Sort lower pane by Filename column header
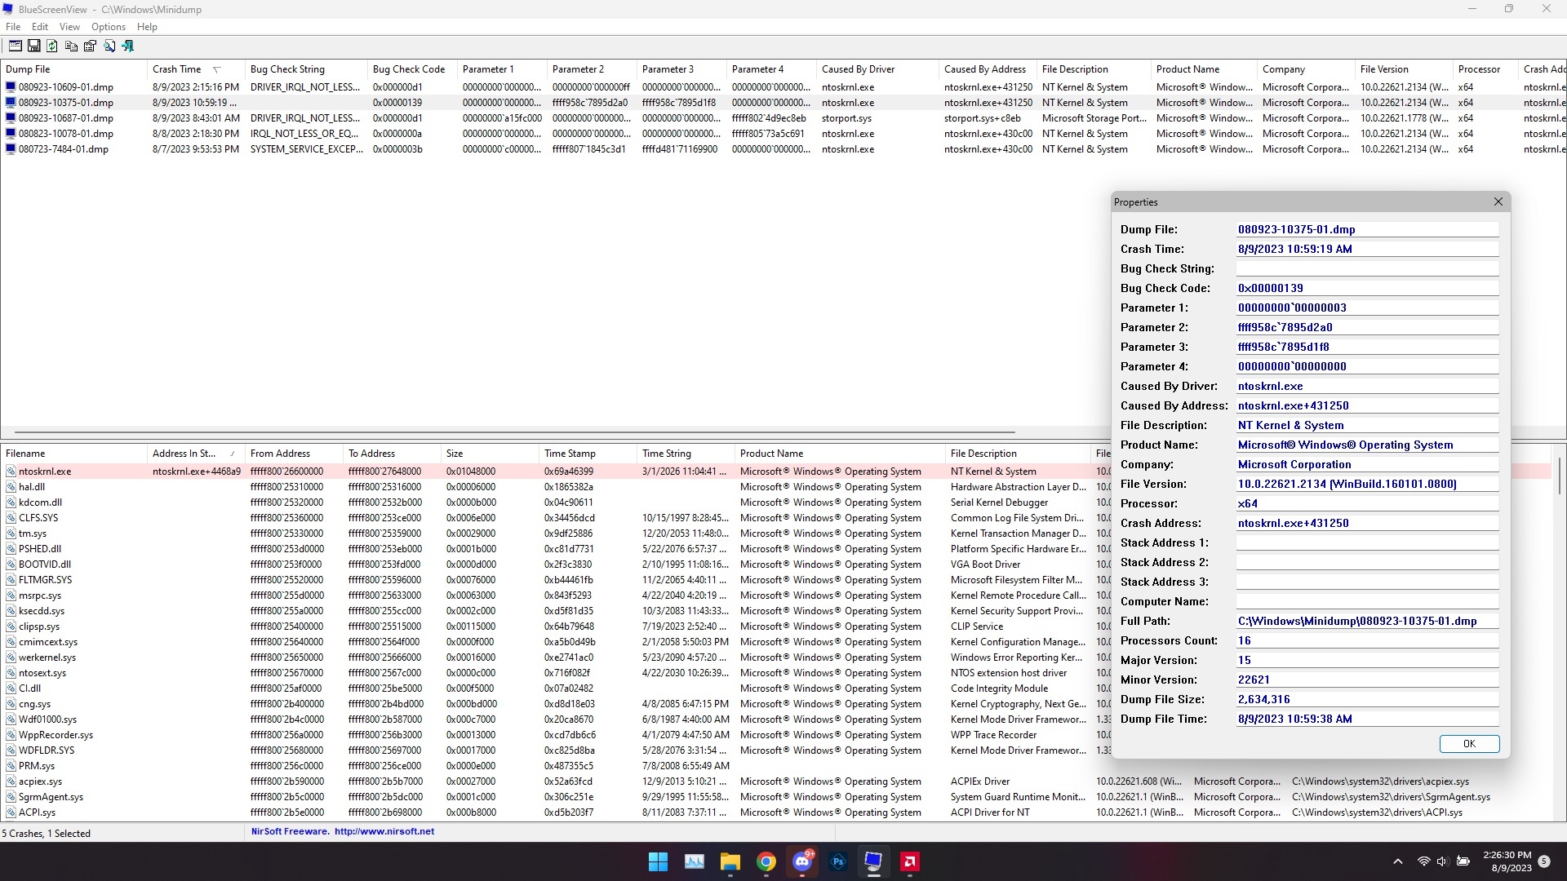 pos(73,454)
